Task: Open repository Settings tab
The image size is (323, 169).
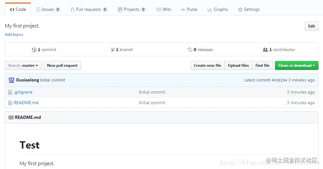Action: (x=249, y=10)
